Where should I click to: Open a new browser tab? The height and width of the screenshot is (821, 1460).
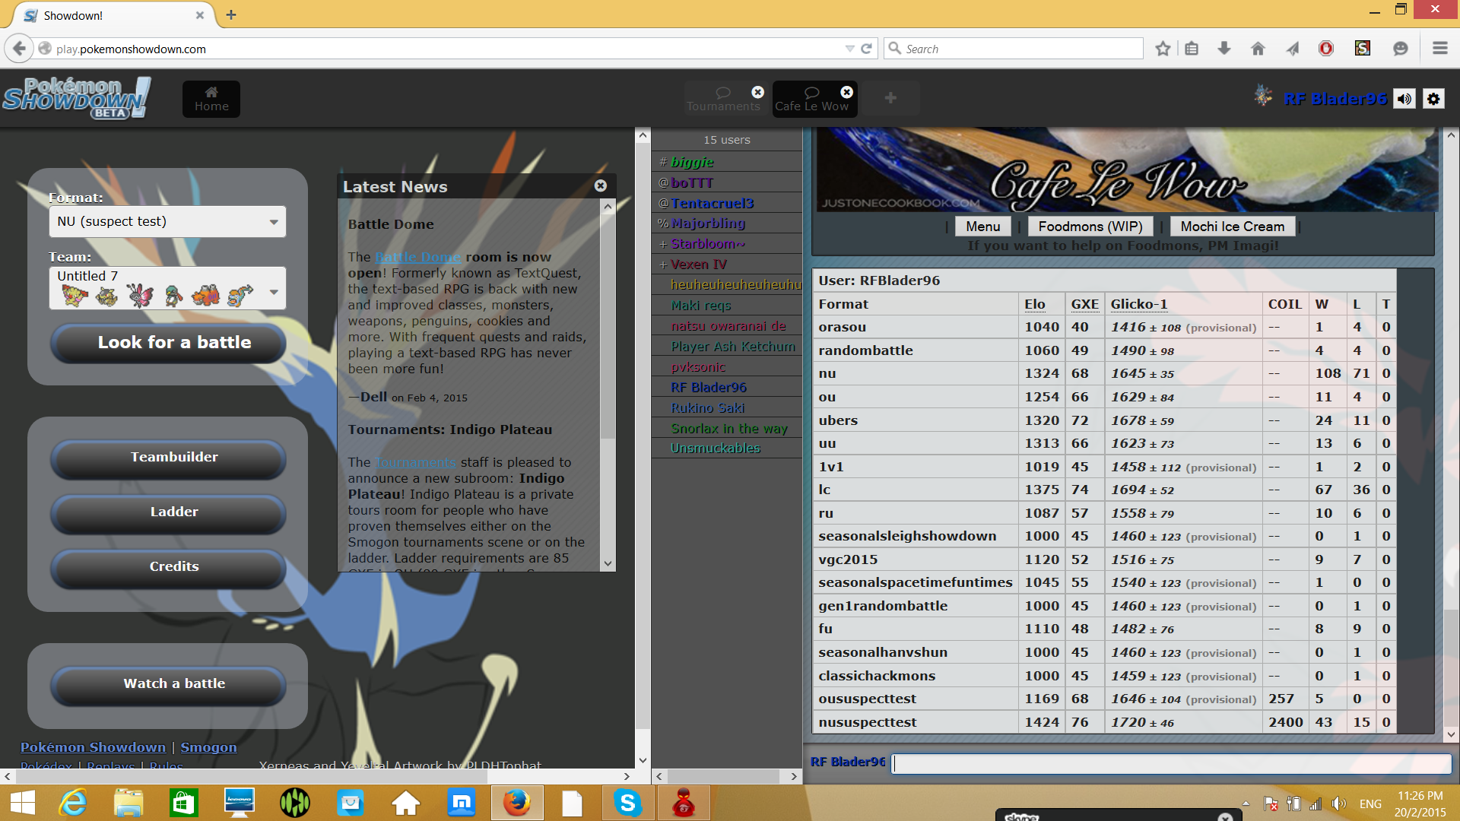tap(231, 14)
